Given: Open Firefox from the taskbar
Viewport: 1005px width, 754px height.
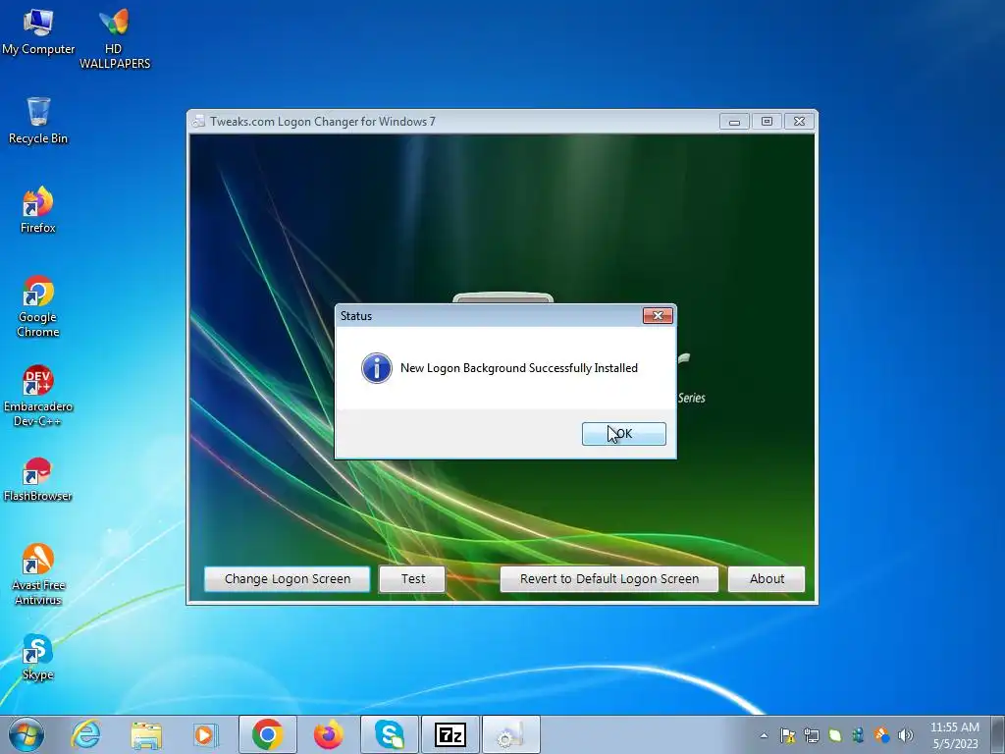Looking at the screenshot, I should tap(328, 734).
